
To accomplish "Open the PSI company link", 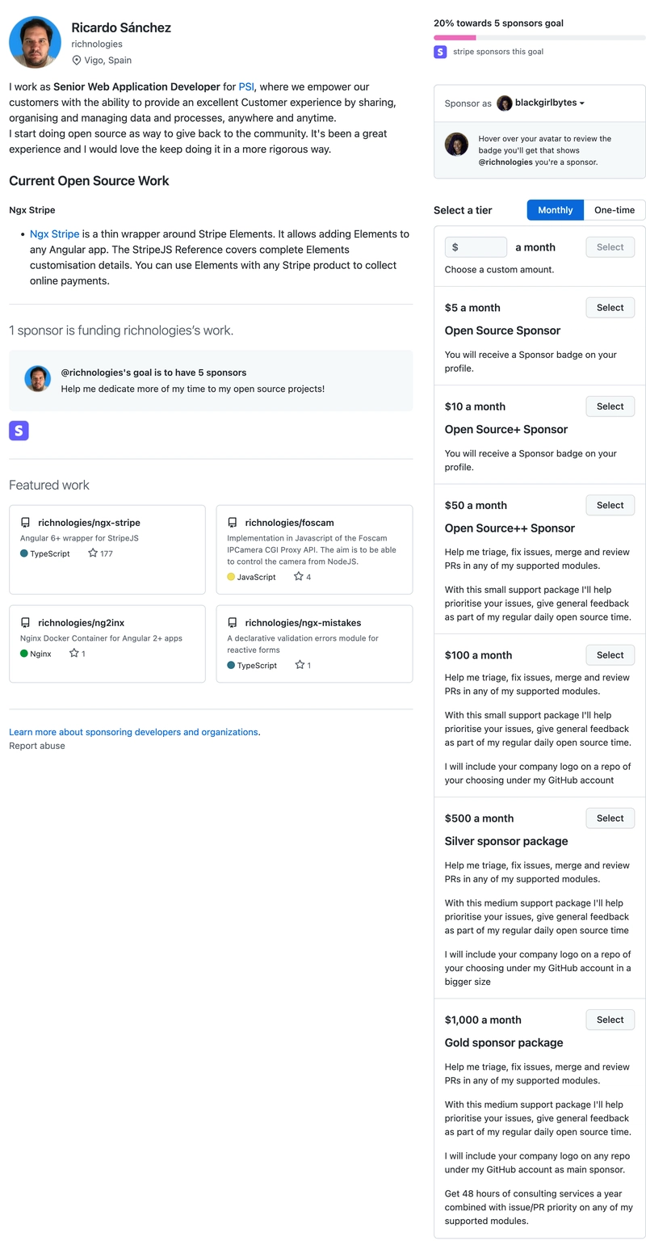I will pyautogui.click(x=246, y=87).
